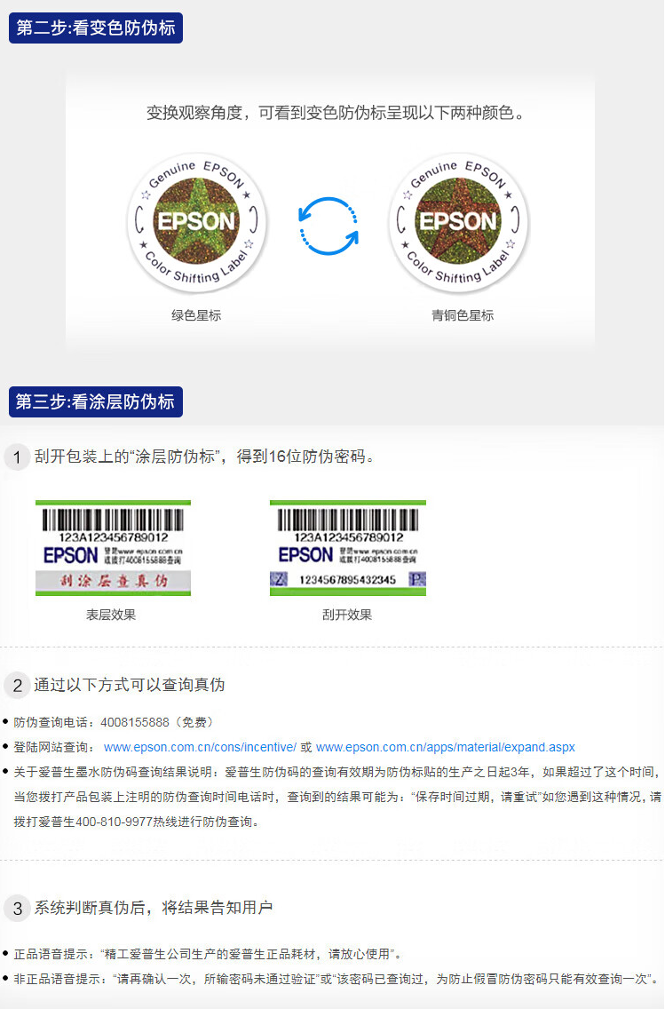Click the barcode on the surface label
This screenshot has height=1009, width=665.
(113, 520)
